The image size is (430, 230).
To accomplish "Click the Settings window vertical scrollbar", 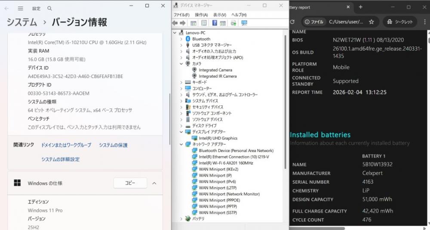I will [170, 118].
